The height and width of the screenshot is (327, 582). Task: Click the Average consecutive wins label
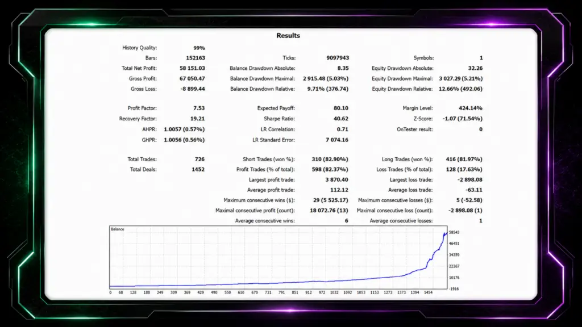click(265, 221)
